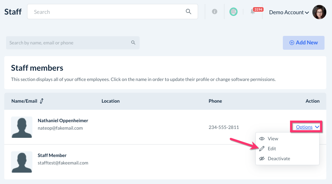332x184 pixels.
Task: Click phone number 234-555-2811
Action: click(x=224, y=127)
